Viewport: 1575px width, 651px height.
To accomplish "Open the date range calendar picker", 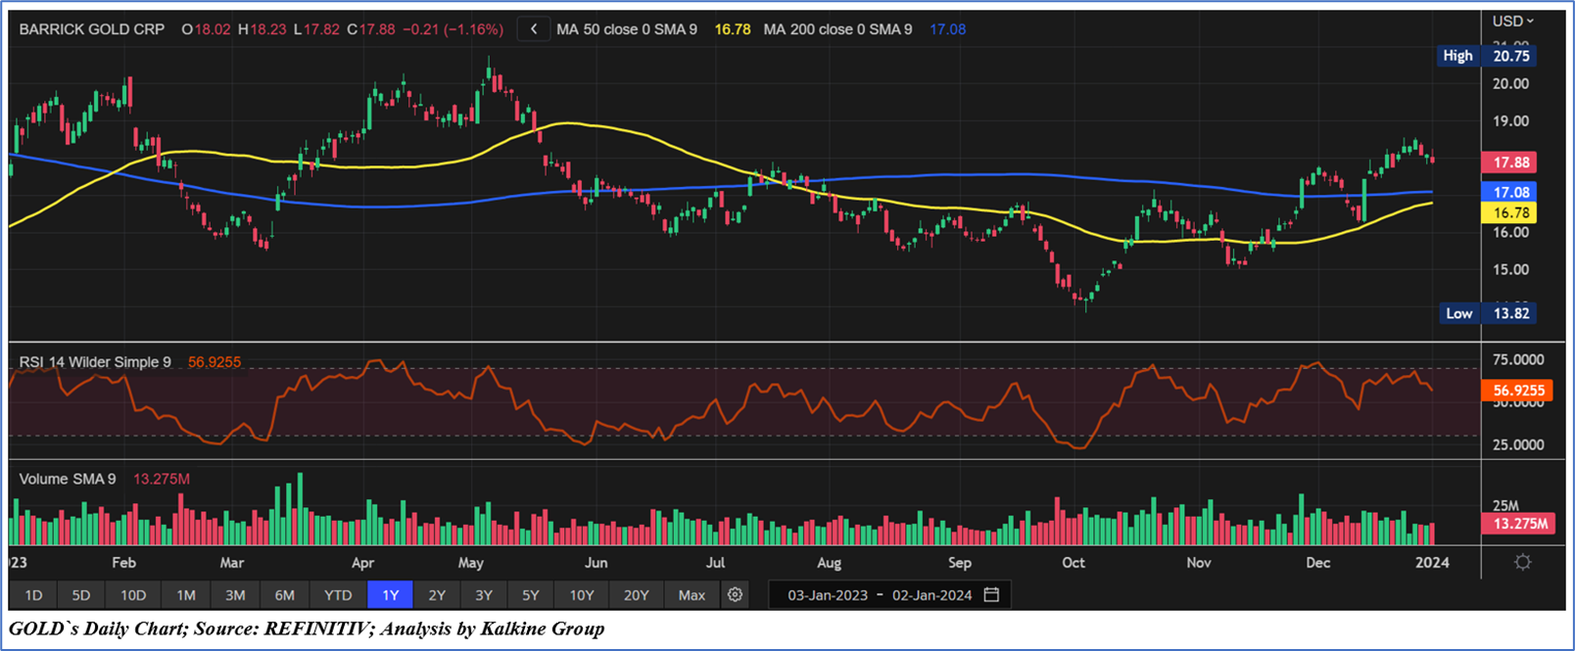I will [991, 594].
